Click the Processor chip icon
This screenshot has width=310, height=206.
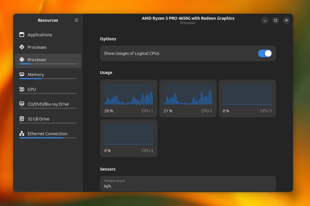point(22,60)
